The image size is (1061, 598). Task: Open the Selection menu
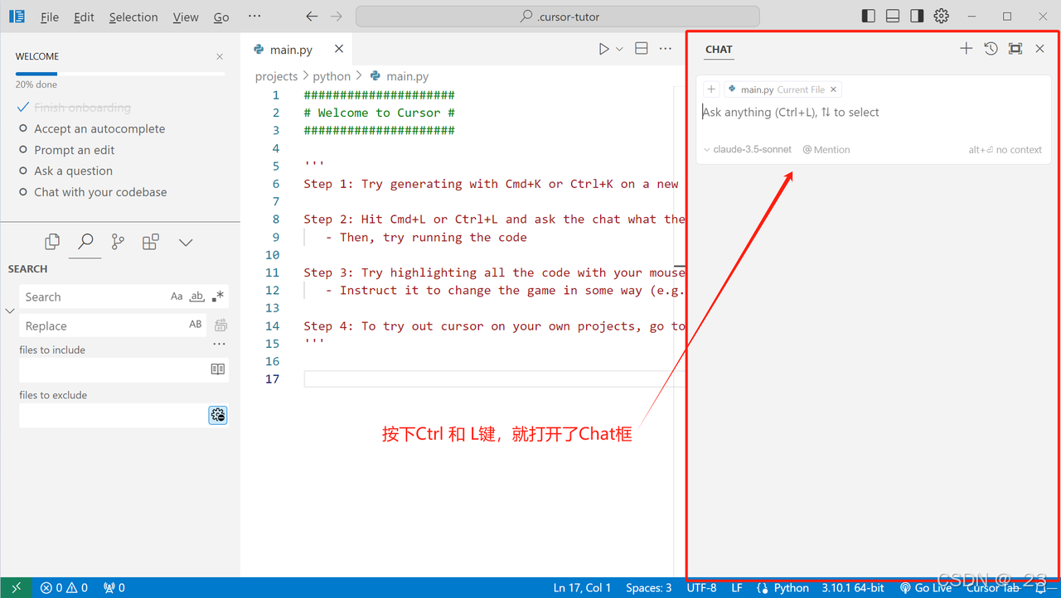[133, 17]
